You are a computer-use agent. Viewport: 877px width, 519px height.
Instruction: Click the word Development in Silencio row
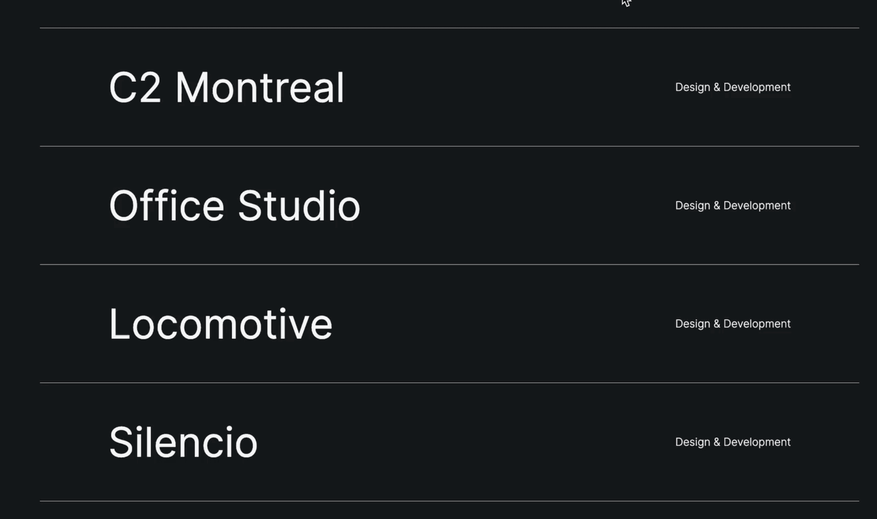click(757, 442)
